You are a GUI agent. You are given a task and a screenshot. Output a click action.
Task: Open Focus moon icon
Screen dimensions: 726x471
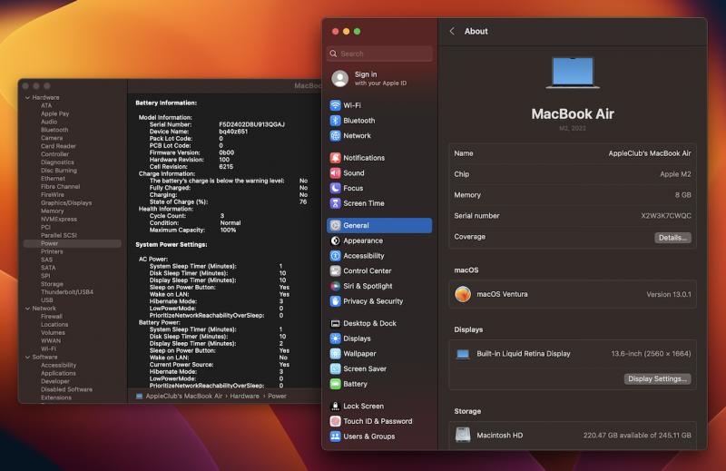pyautogui.click(x=335, y=188)
